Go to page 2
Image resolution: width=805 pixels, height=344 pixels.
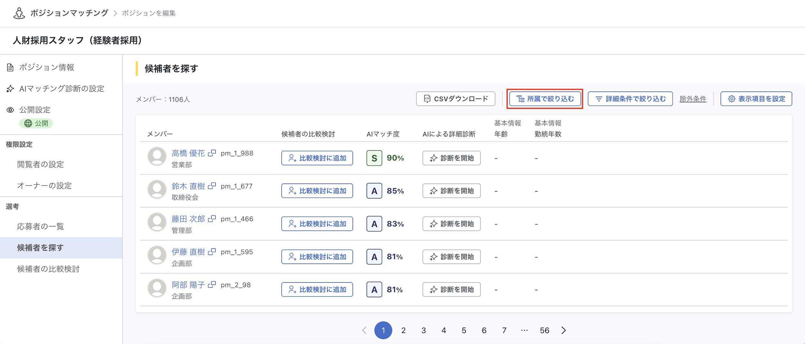coord(403,330)
